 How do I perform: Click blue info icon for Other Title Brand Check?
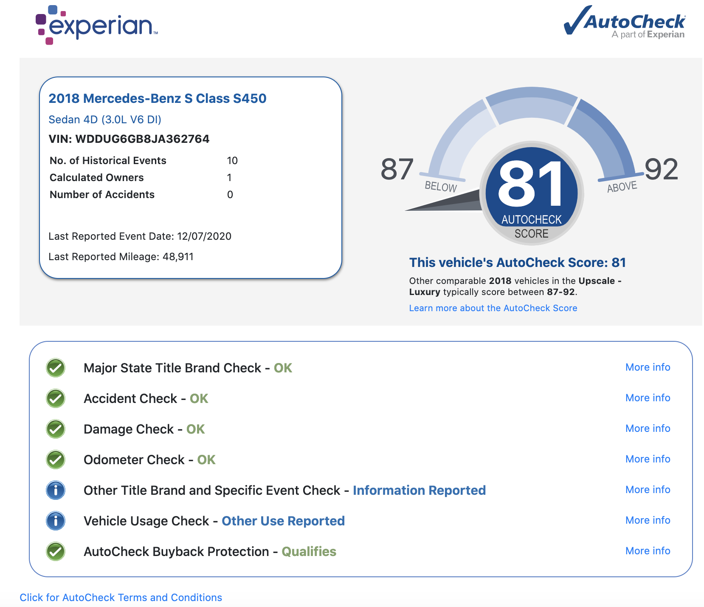56,490
